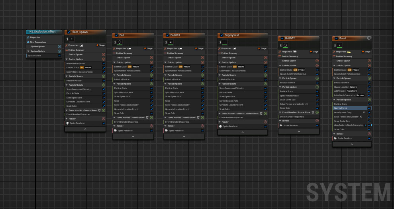
Task: Delete the Ball001 event handler with trash icon
Action: click(x=198, y=118)
